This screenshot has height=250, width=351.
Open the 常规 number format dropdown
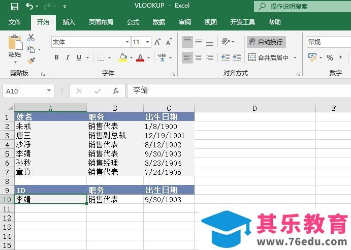click(x=329, y=42)
